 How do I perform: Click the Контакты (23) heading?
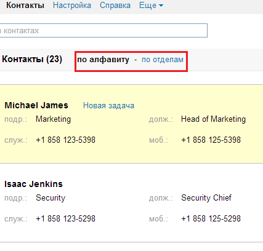[32, 59]
